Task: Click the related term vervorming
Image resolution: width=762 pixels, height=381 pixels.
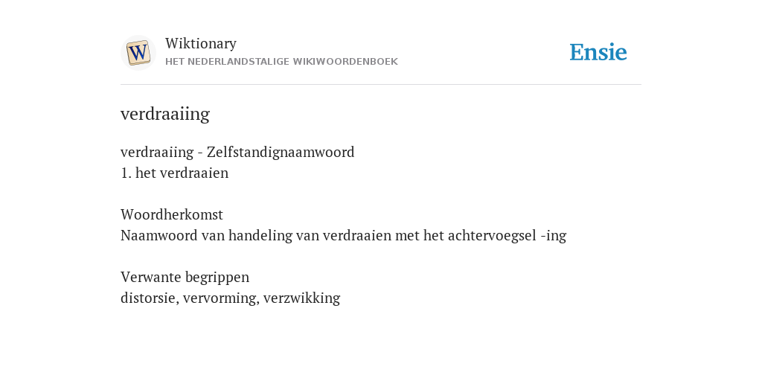Action: 220,298
